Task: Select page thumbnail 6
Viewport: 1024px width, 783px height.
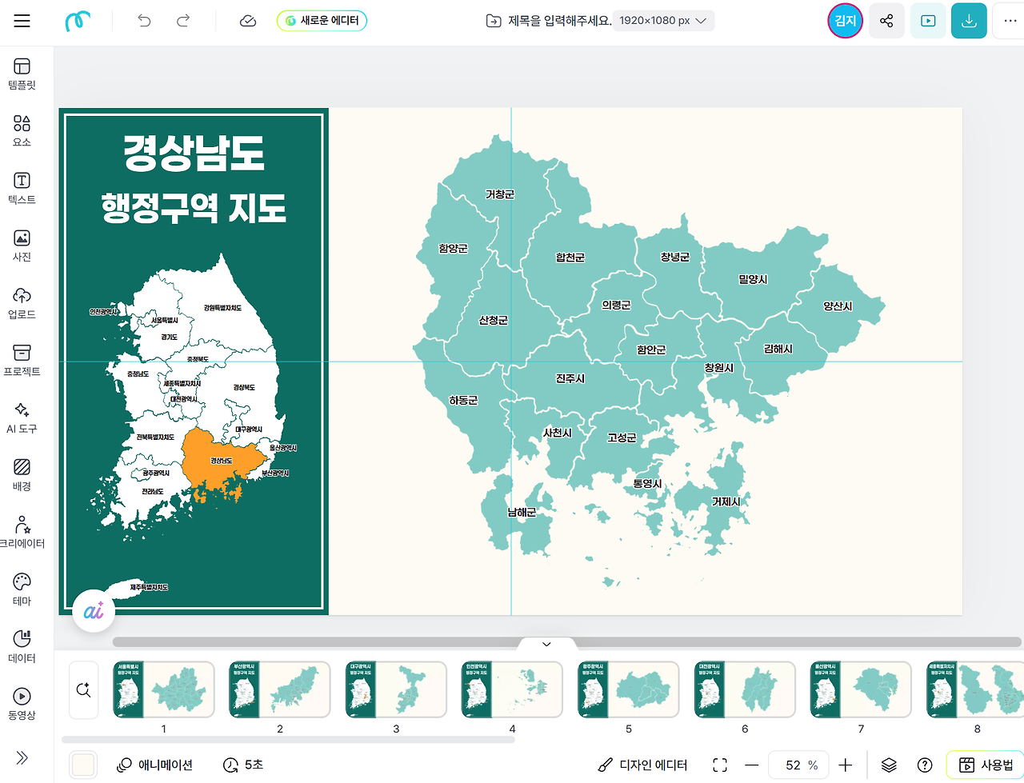Action: 745,689
